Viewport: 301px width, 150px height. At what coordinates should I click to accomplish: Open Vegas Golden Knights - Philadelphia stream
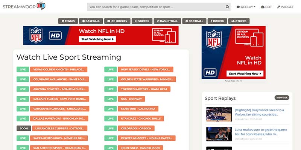point(59,69)
